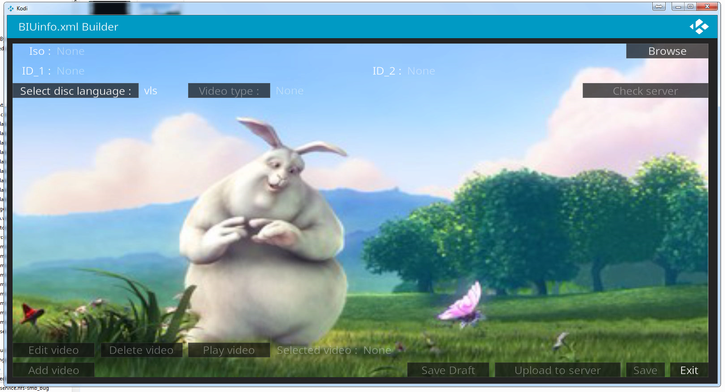This screenshot has height=392, width=725.
Task: Exit the BIUinfo.xml Builder
Action: pos(689,370)
